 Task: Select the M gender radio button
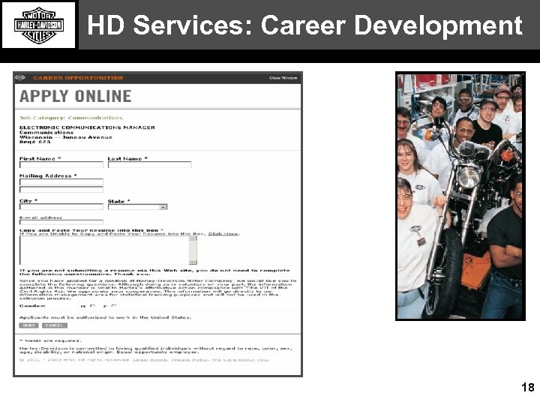93,305
